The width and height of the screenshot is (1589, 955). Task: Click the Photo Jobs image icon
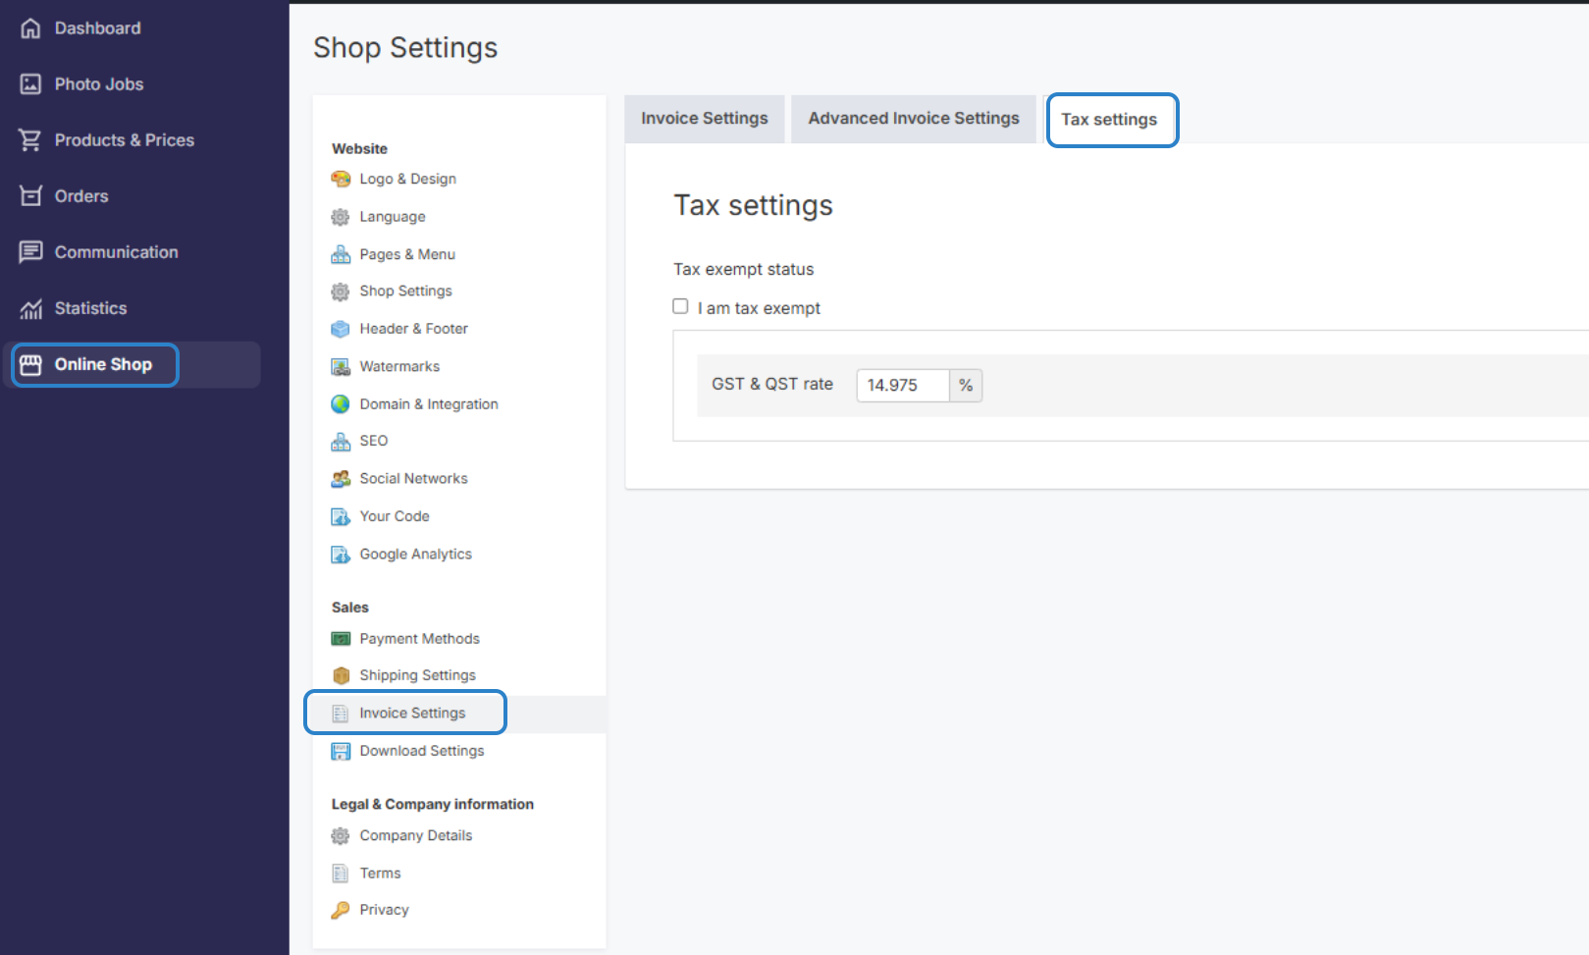[x=30, y=84]
